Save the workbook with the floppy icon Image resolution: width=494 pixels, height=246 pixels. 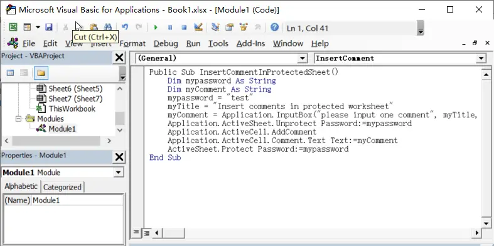point(48,27)
